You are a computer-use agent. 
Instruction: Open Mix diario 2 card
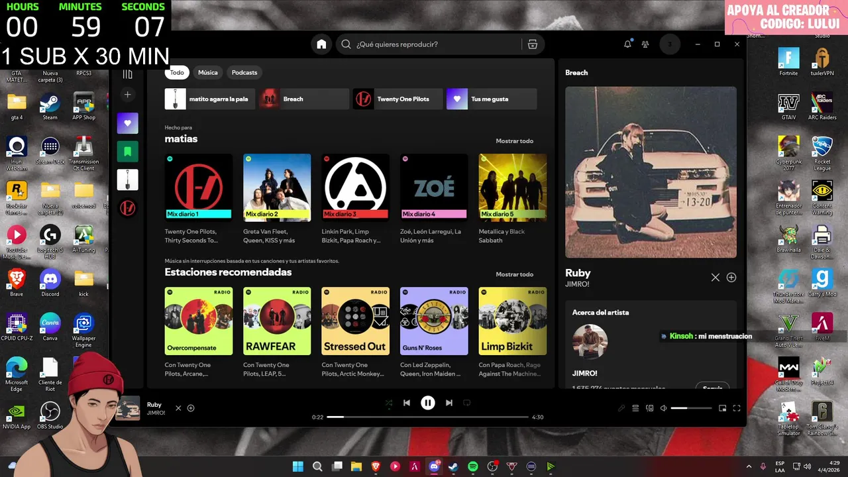click(277, 199)
